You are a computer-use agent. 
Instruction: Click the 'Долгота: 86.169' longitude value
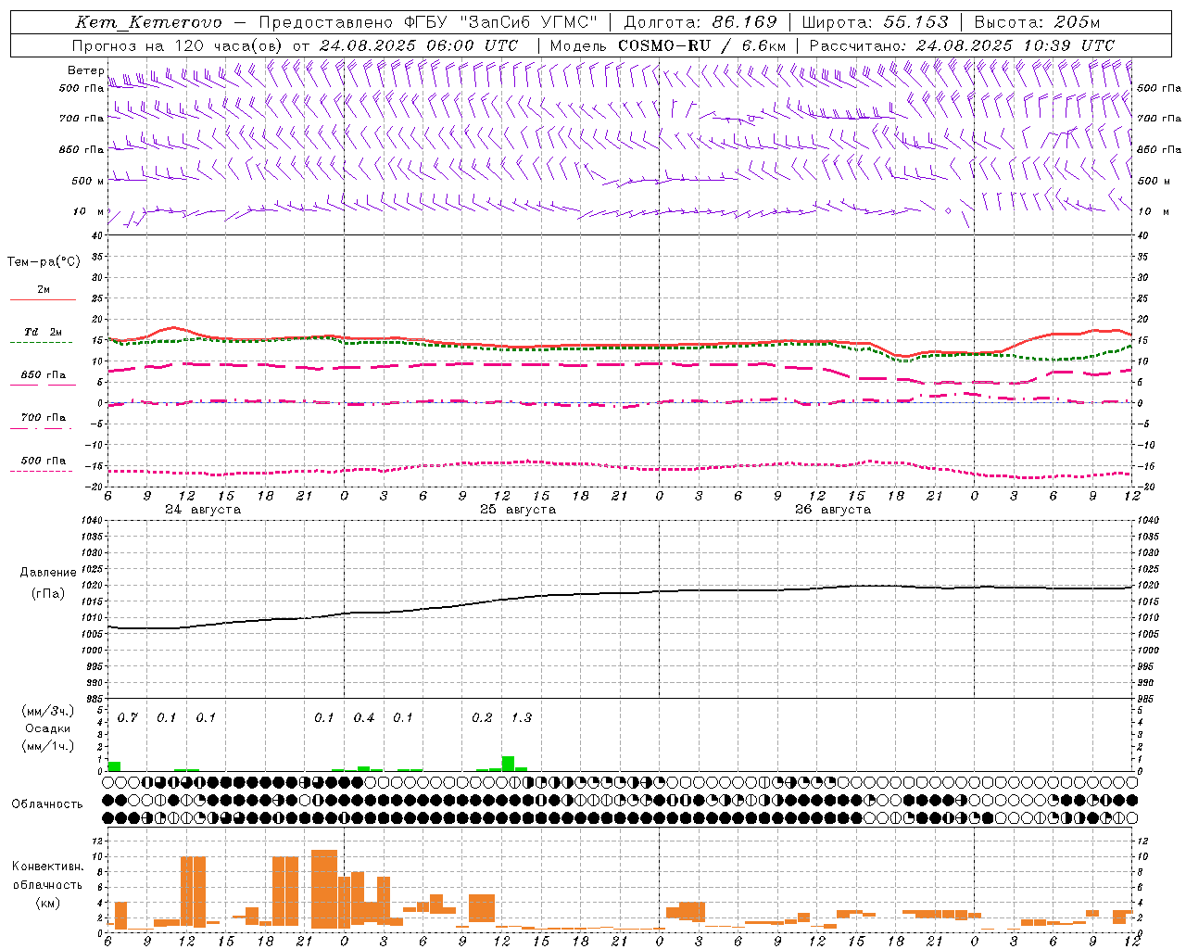point(700,22)
